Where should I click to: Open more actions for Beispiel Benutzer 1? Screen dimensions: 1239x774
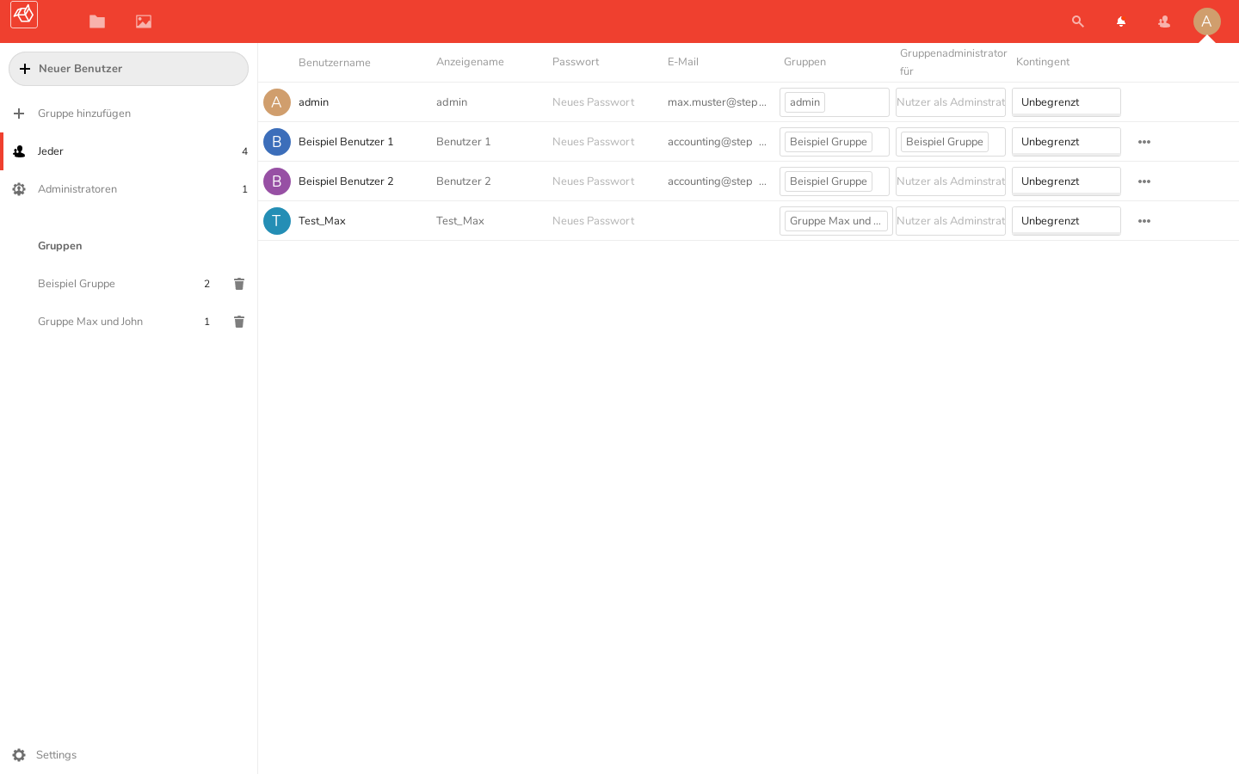tap(1143, 142)
